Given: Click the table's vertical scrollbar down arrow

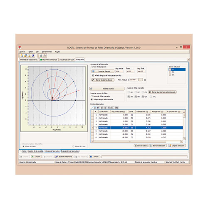Looking at the screenshot, I should pos(184,139).
